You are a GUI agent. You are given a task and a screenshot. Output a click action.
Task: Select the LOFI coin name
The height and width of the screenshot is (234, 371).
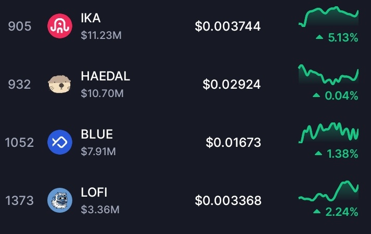point(94,192)
